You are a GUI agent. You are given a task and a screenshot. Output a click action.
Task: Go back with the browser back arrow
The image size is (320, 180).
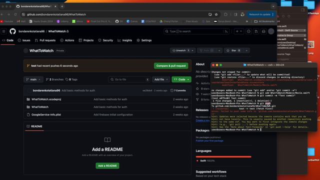coord(2,14)
